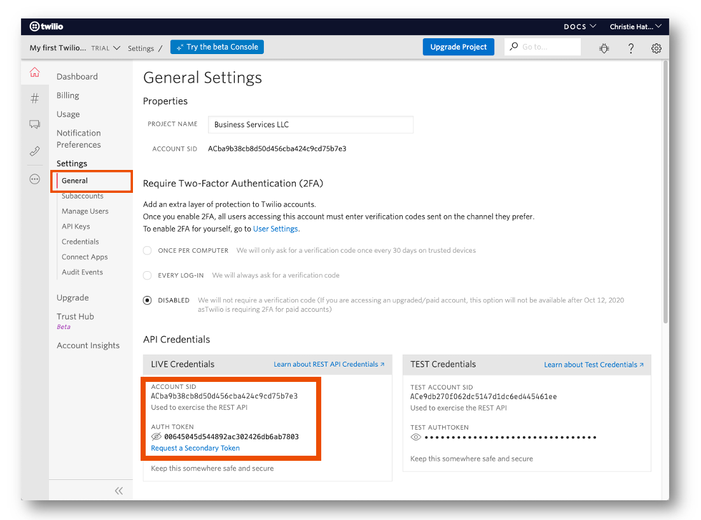Click the search magnifier icon

pos(514,46)
